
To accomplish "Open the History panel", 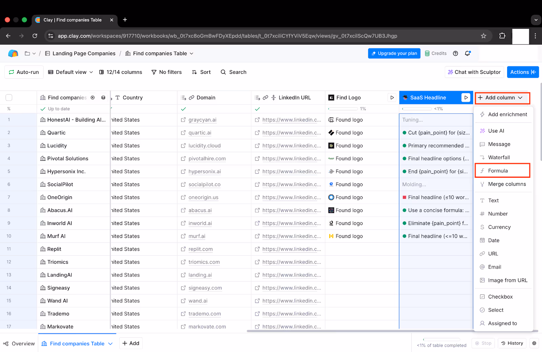I will [512, 343].
